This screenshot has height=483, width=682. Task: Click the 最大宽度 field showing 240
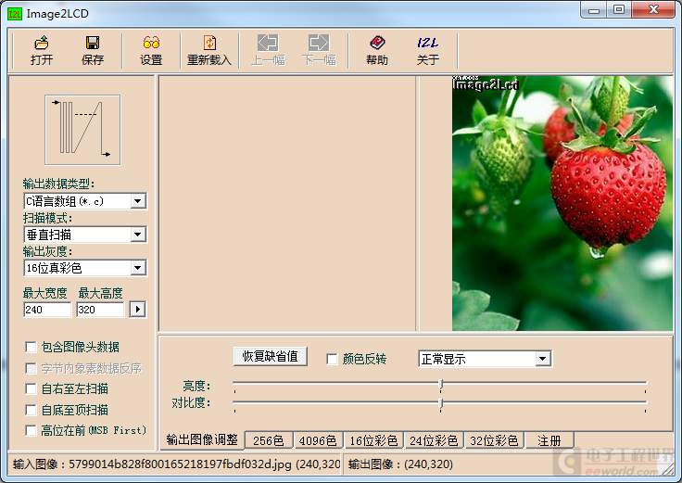click(47, 310)
